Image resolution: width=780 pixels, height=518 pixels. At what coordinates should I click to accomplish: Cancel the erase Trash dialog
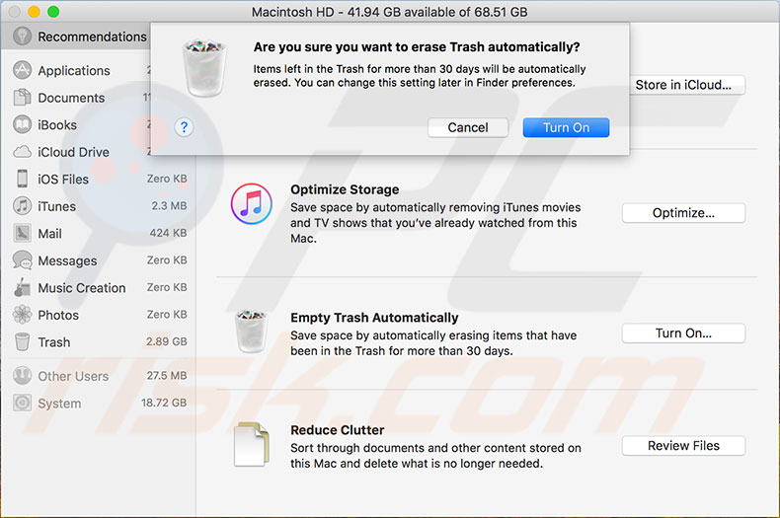point(468,127)
